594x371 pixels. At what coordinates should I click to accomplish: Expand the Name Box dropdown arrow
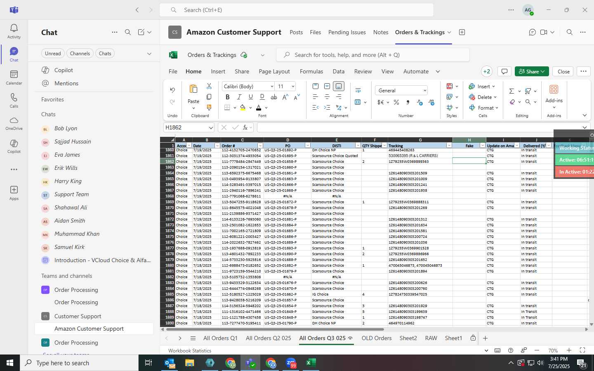(x=210, y=127)
